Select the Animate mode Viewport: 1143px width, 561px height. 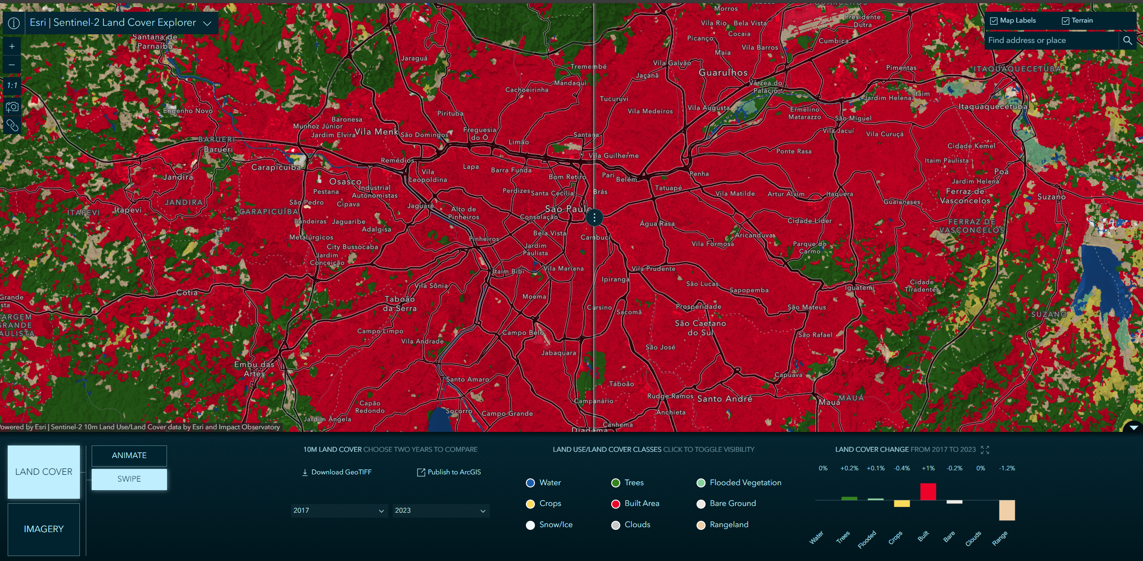coord(129,455)
